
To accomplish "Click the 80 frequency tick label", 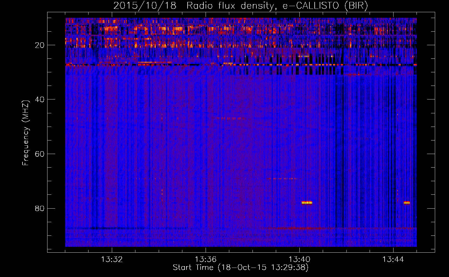I will (40, 208).
